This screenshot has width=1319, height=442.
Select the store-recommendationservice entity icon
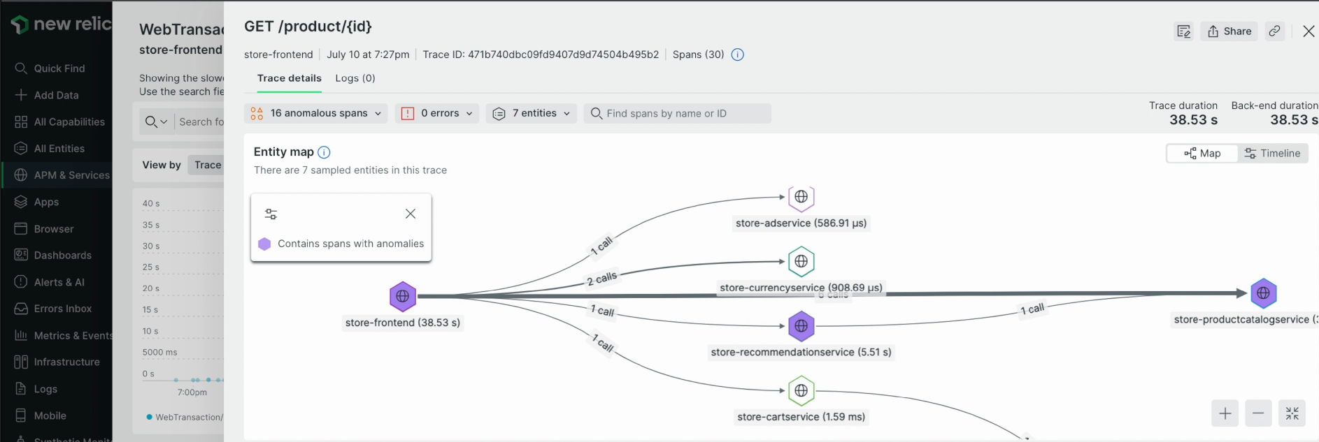coord(801,326)
